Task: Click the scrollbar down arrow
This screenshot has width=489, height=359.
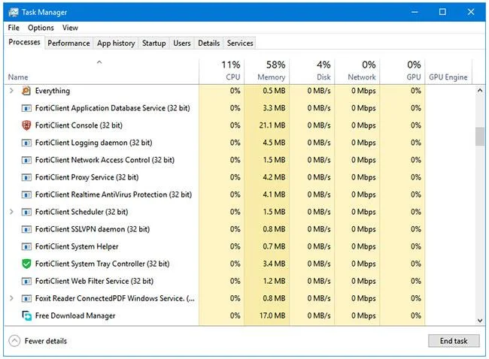Action: click(x=480, y=321)
